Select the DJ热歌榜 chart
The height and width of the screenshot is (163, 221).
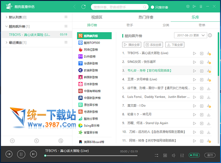(x=94, y=56)
